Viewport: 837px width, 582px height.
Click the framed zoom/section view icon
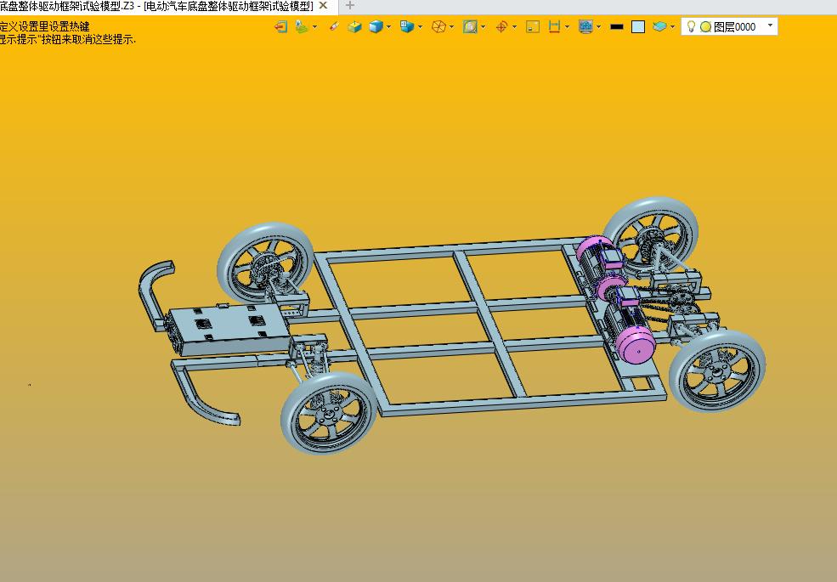pos(470,26)
